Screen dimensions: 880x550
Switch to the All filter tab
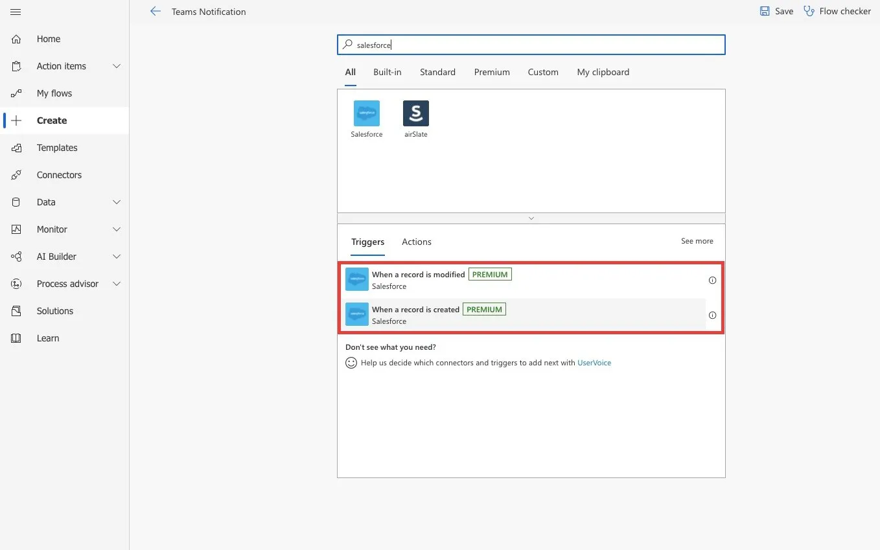point(351,72)
